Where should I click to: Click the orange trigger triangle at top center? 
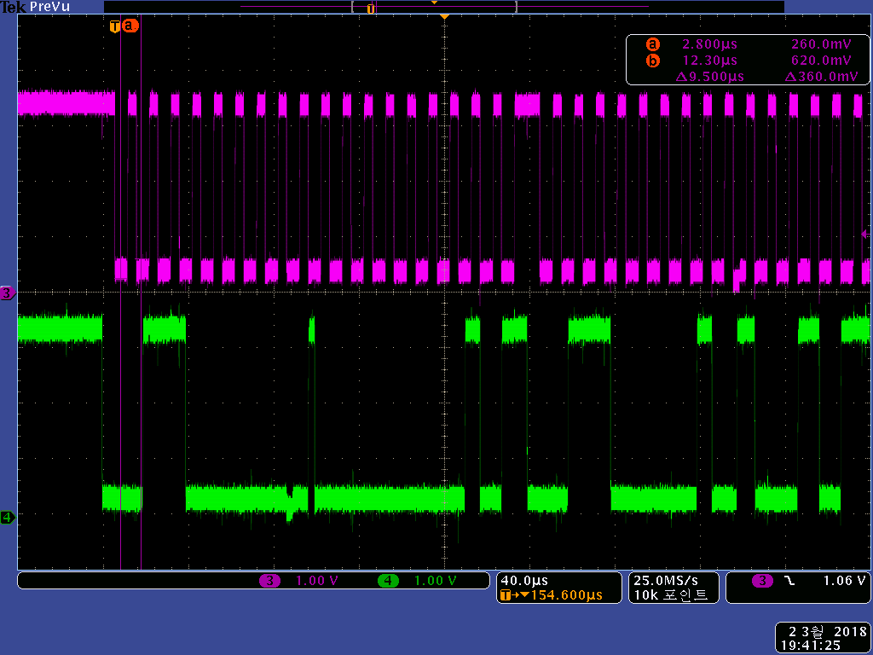[x=444, y=17]
